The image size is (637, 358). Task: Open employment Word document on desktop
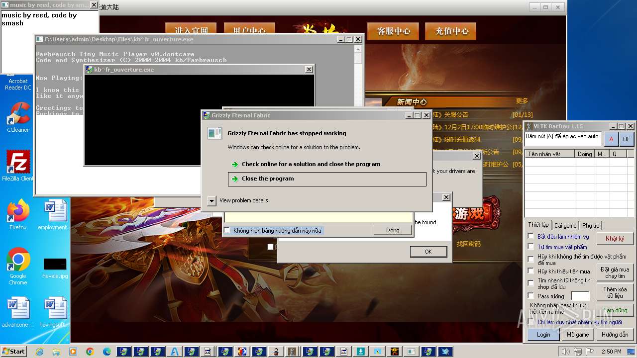(x=55, y=215)
